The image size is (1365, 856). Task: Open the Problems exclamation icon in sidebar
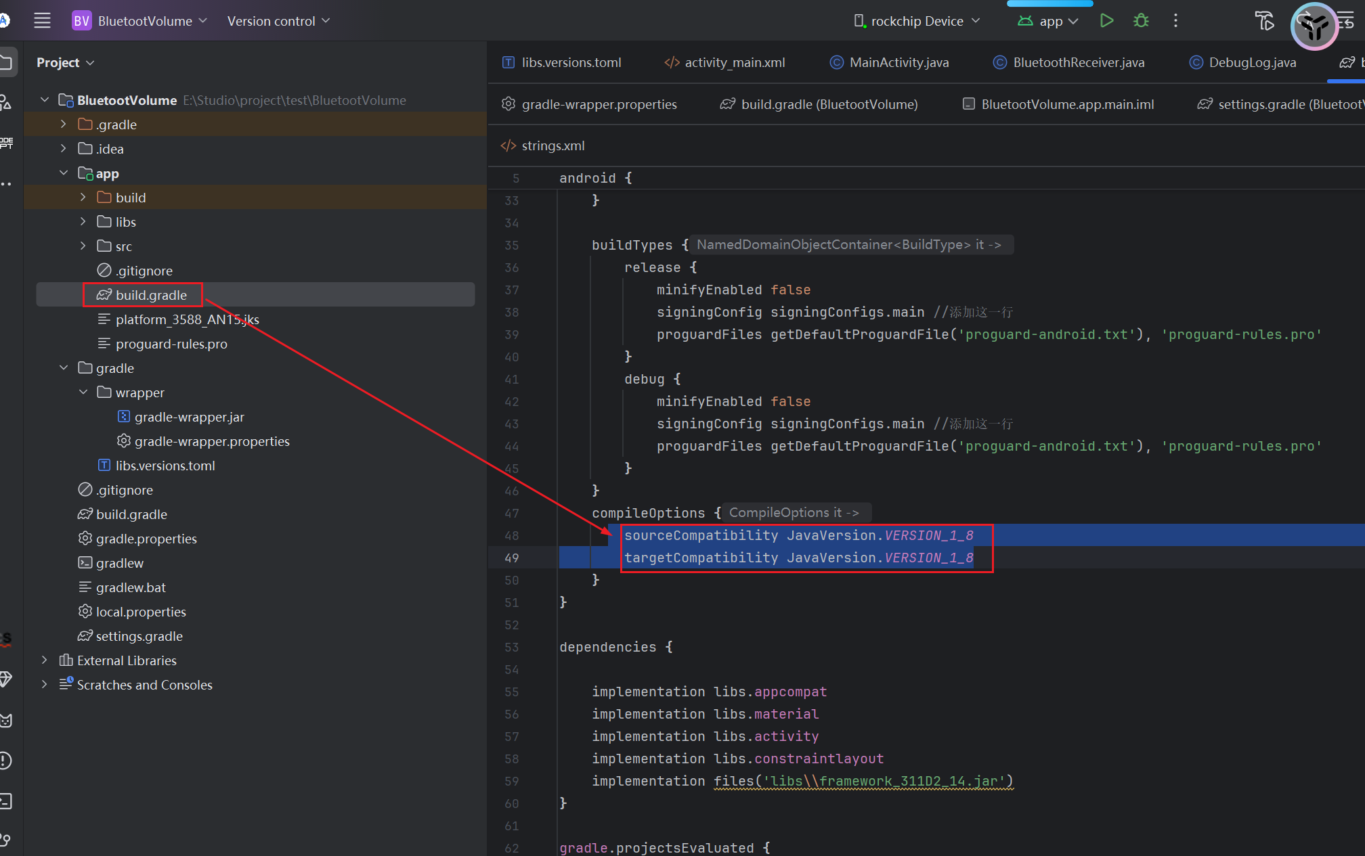click(7, 761)
